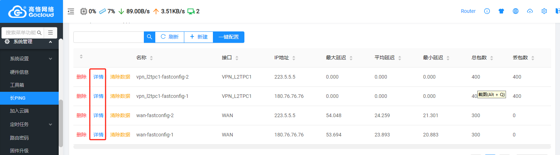
Task: Expand the 系统设置 submenu
Action: point(50,59)
